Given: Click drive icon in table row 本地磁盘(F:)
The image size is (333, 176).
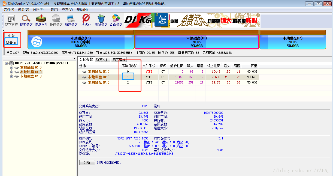Looking at the screenshot, I should (84, 82).
